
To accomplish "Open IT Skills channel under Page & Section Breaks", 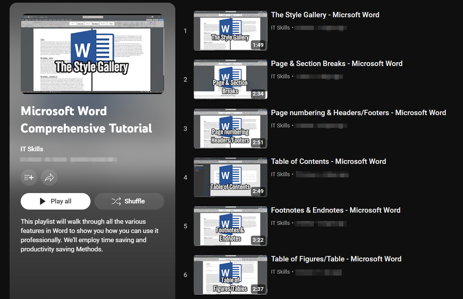I will click(x=280, y=76).
